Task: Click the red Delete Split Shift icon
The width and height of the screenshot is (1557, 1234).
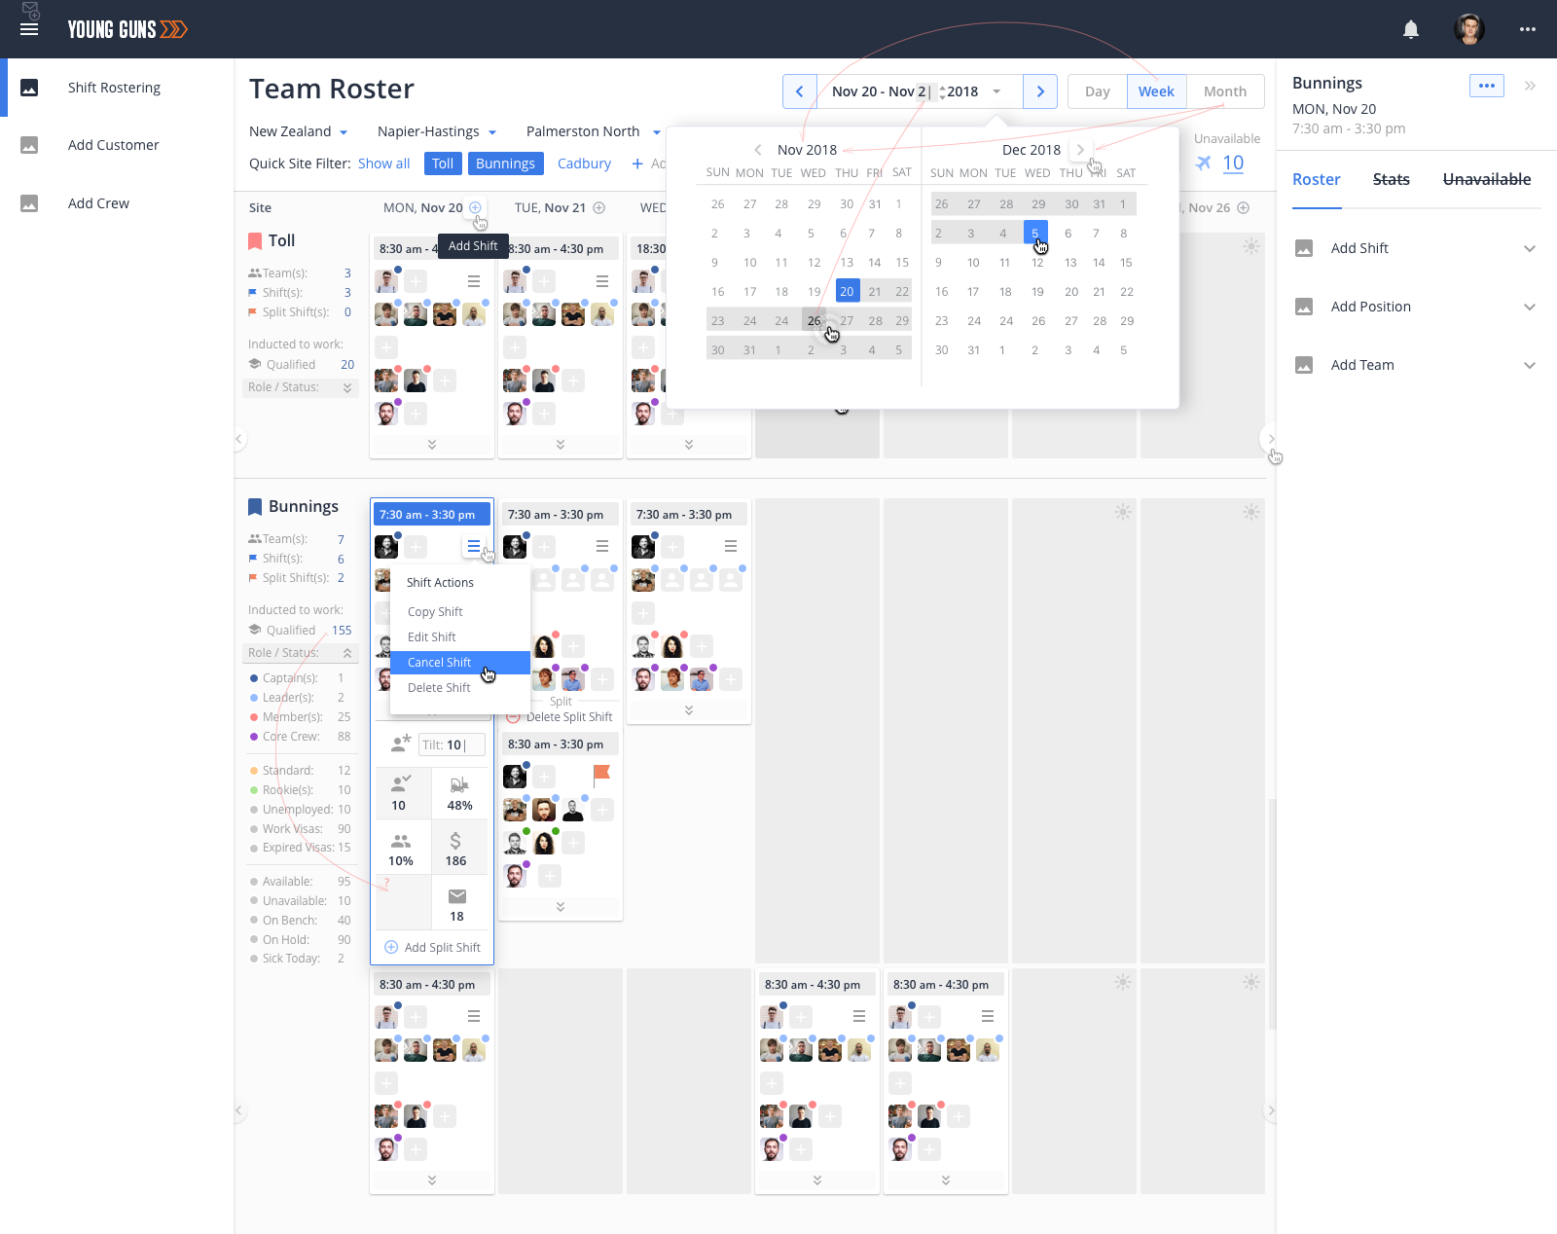Action: [514, 717]
